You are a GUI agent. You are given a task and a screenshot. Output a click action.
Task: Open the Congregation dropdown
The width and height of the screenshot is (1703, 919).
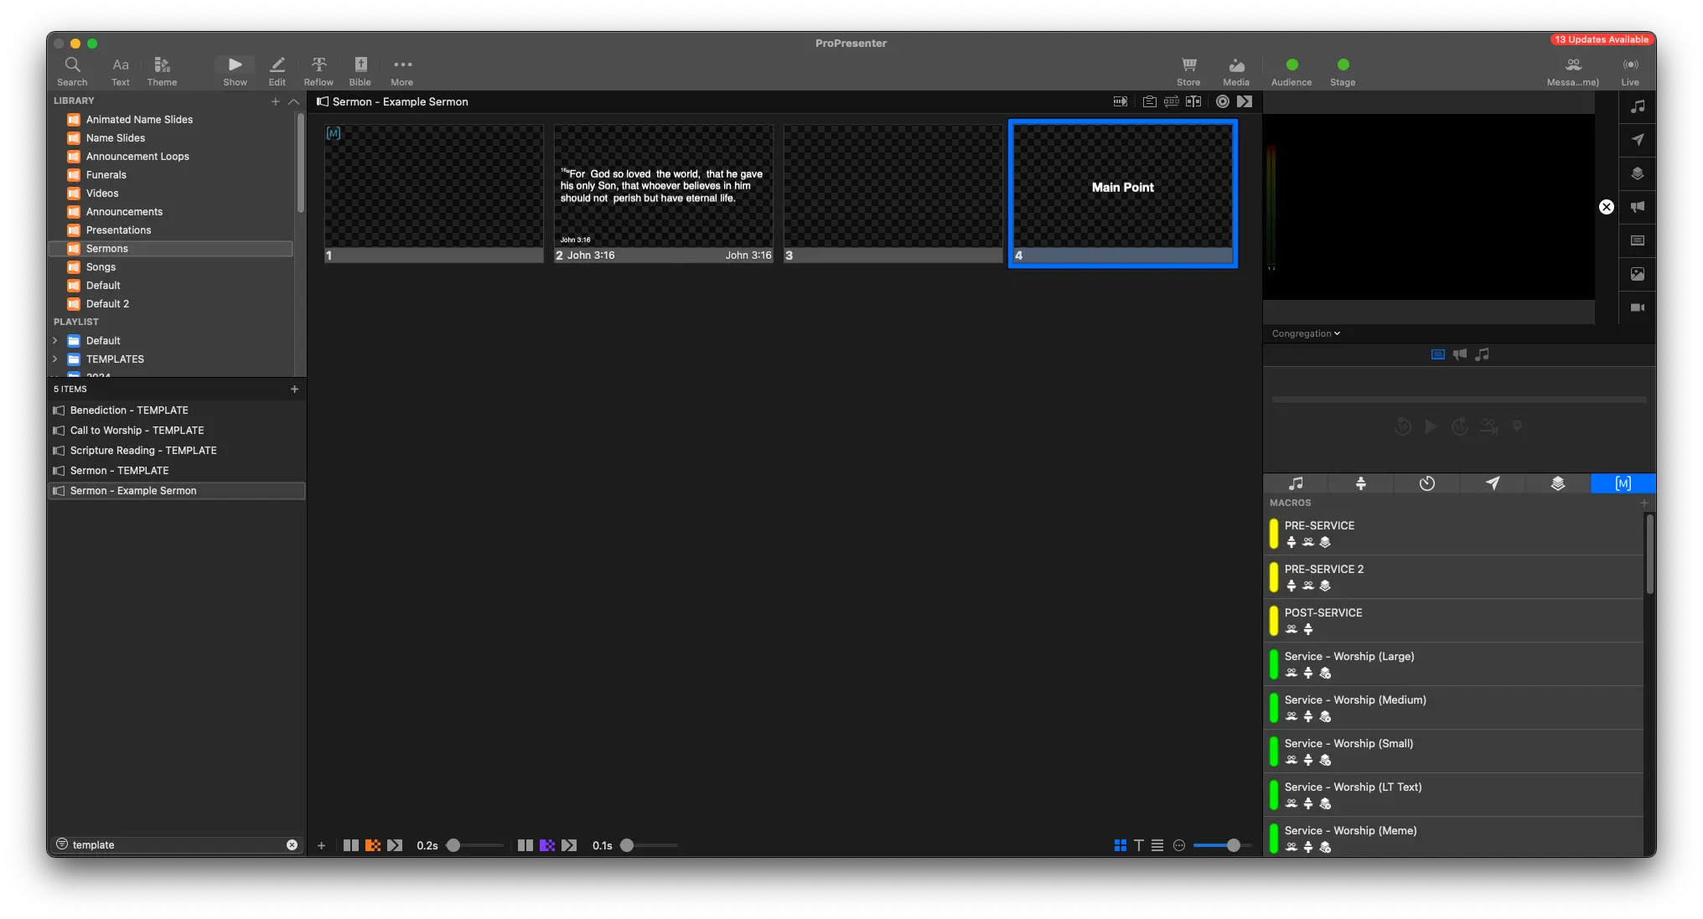coord(1306,333)
